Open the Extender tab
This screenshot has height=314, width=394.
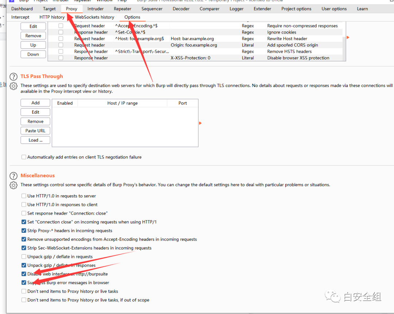coord(262,9)
